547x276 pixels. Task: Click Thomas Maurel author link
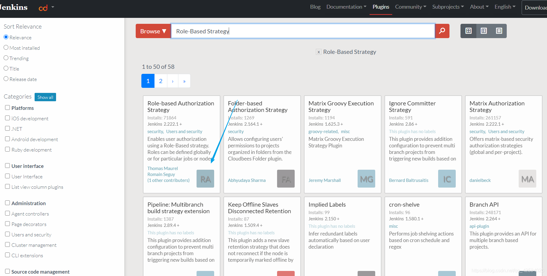pyautogui.click(x=163, y=169)
